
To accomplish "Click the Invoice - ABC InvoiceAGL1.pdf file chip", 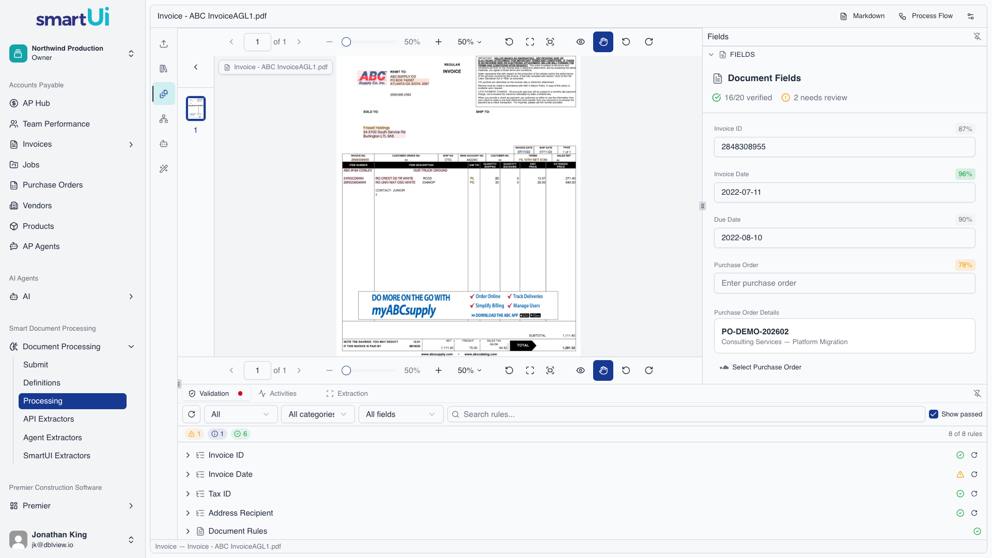I will point(276,67).
